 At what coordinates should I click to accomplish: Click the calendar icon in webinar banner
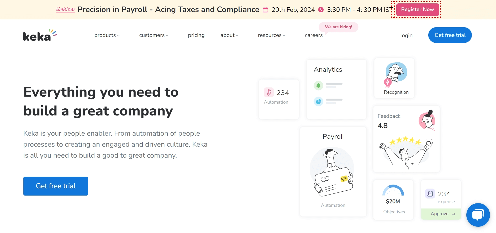click(x=266, y=10)
